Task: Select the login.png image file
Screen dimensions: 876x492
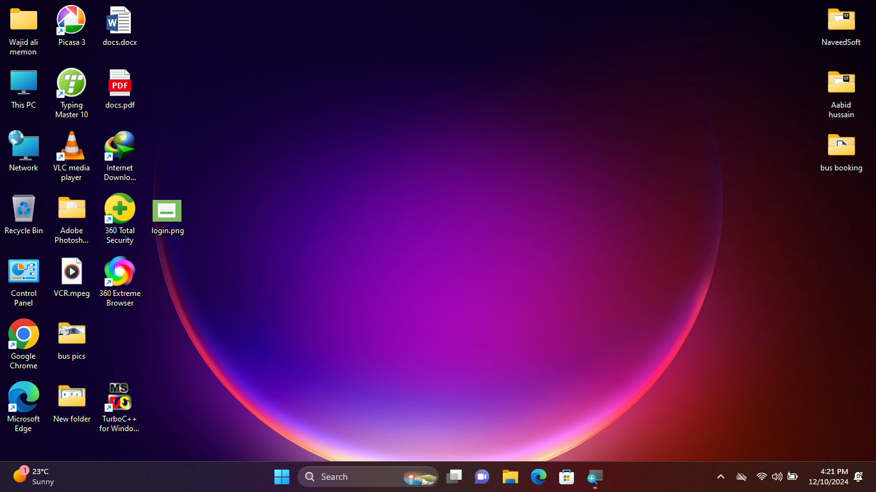Action: [x=167, y=211]
